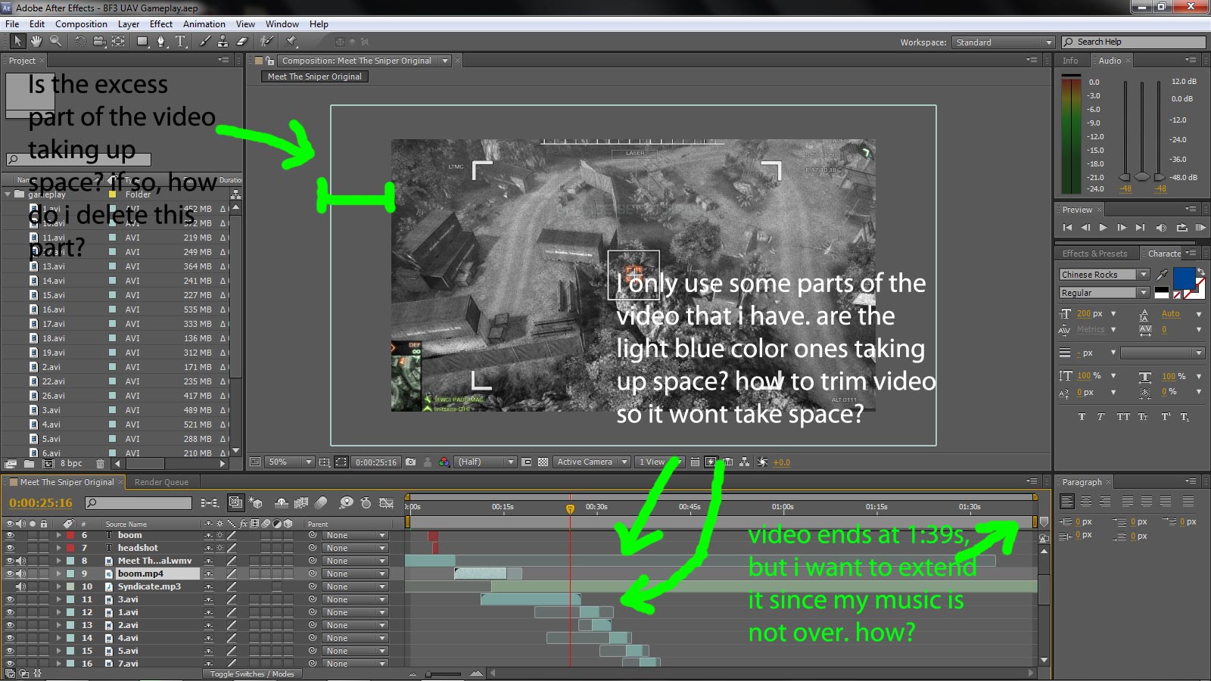
Task: Collapse the gameplay folder in Project
Action: coord(8,194)
